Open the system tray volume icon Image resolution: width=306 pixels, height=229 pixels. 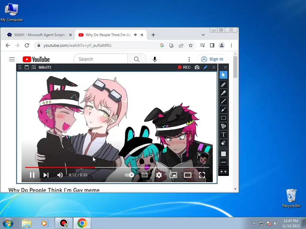(x=276, y=223)
